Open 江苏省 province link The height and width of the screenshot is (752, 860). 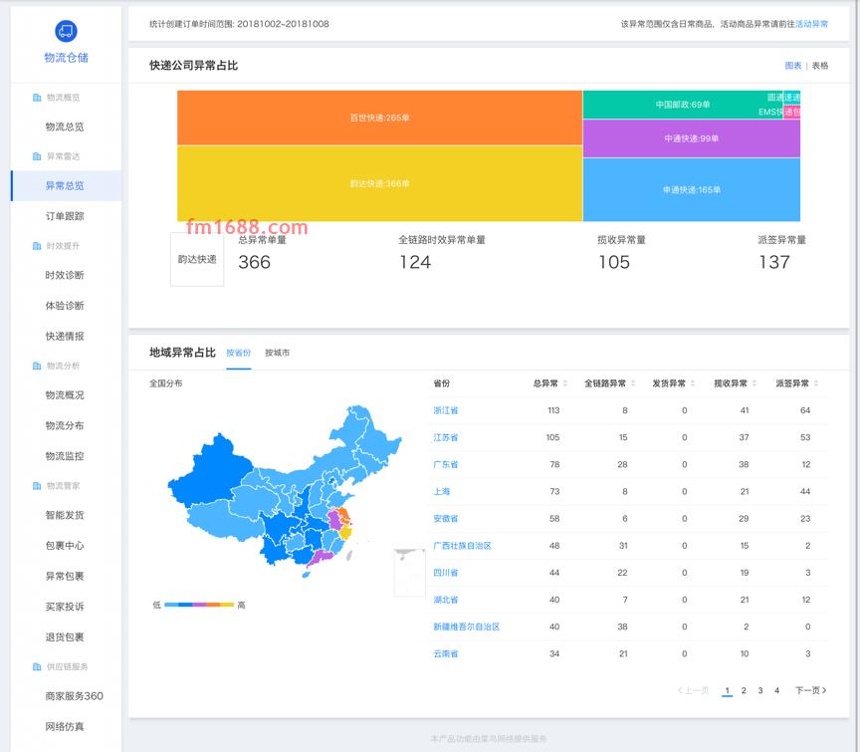(x=445, y=437)
